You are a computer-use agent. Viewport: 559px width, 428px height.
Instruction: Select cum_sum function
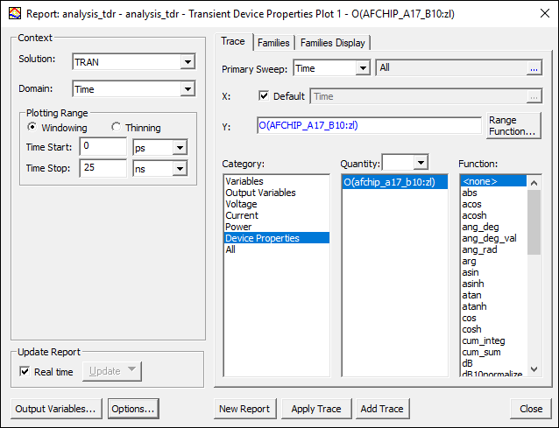[x=493, y=352]
